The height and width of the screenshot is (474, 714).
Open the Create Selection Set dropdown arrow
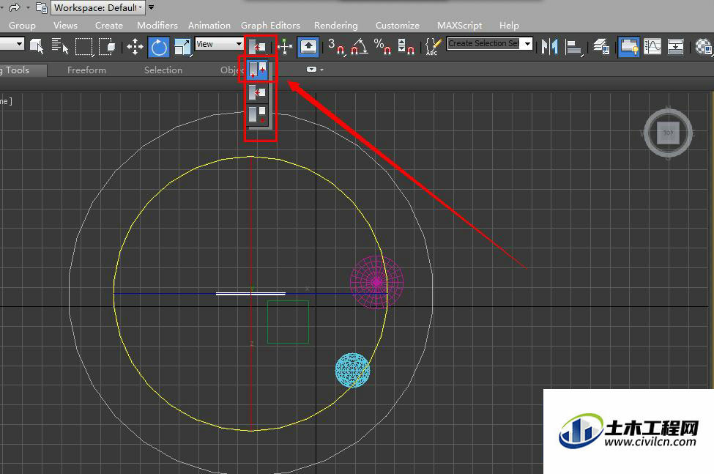(x=527, y=43)
